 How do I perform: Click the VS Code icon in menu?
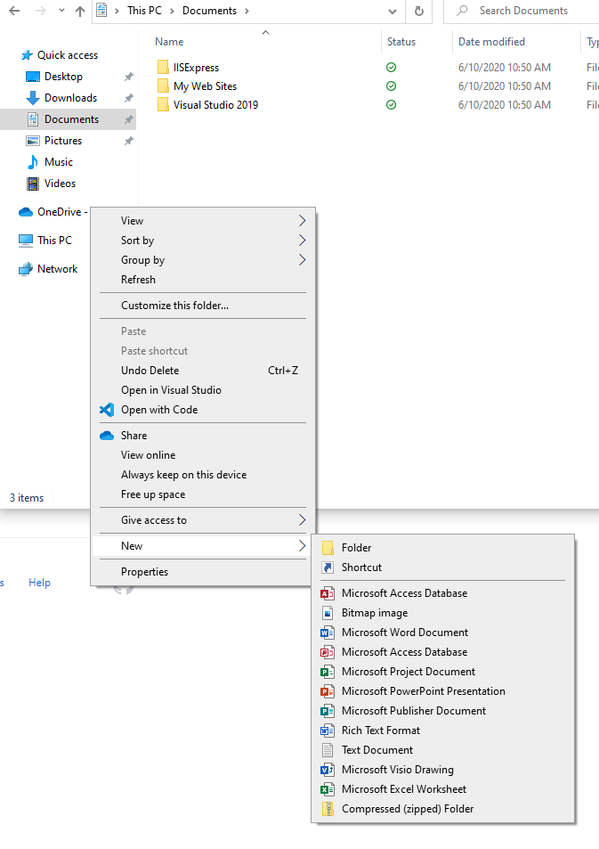(x=107, y=410)
